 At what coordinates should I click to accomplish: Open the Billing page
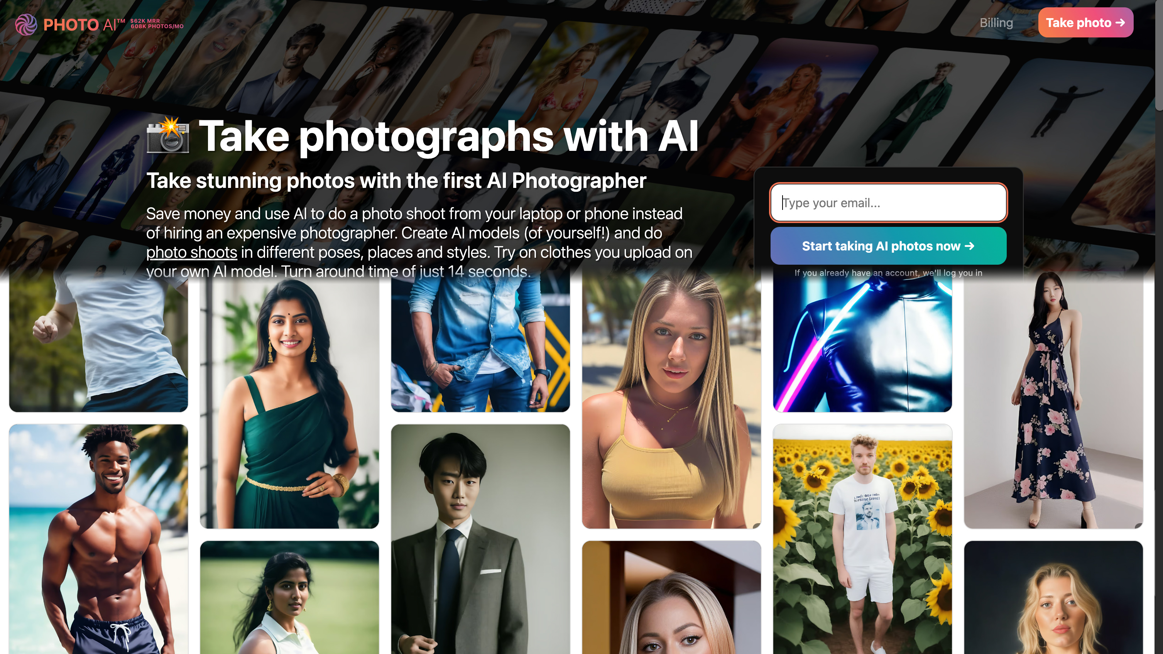[996, 22]
